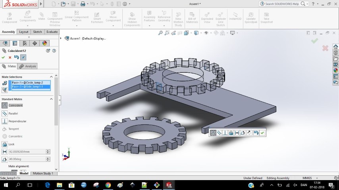Expand the SOLIDWORKS menu flyout arrow

click(x=41, y=4)
